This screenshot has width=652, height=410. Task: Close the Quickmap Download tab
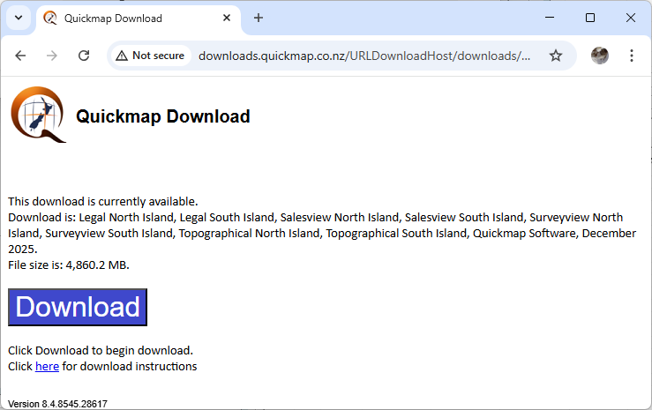click(x=228, y=18)
